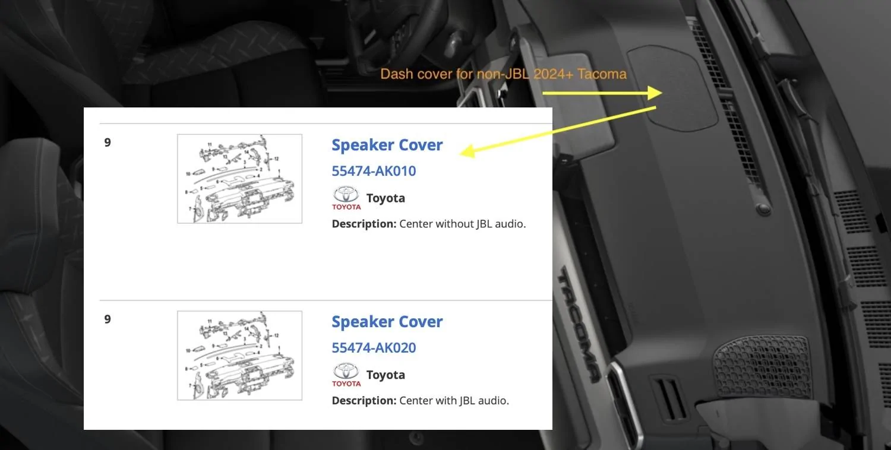Open the parts diagram thumbnail for 55474-AK010
The width and height of the screenshot is (891, 450).
click(x=239, y=179)
